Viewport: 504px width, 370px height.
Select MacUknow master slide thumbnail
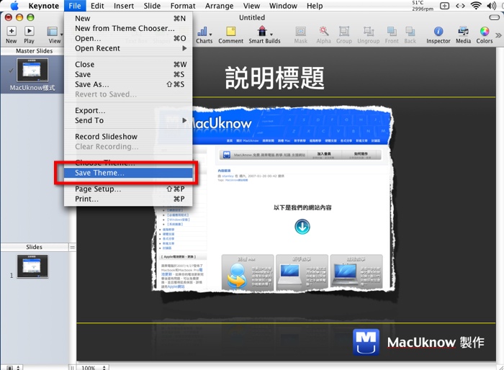click(x=32, y=70)
